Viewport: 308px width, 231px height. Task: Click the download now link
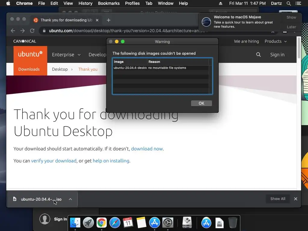tap(147, 149)
